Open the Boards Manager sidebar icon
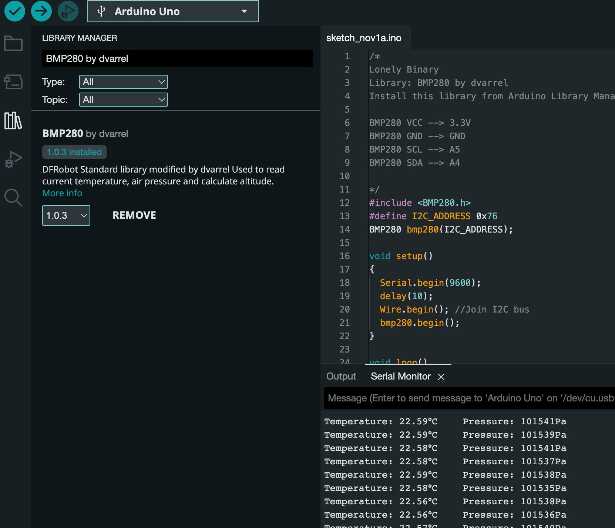 [x=13, y=82]
